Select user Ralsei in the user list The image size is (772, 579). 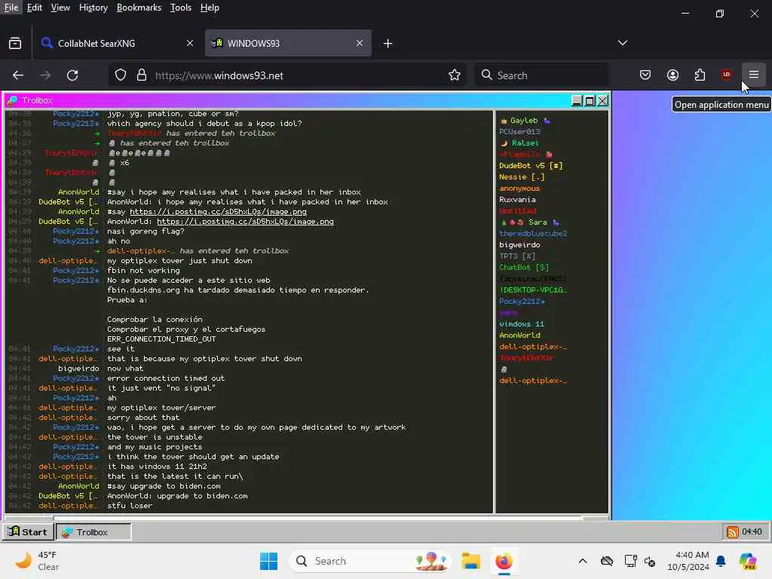coord(520,142)
